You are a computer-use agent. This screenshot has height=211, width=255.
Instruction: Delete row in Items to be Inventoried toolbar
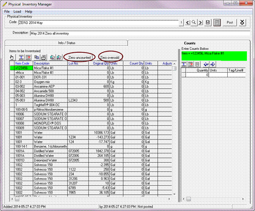[28, 58]
